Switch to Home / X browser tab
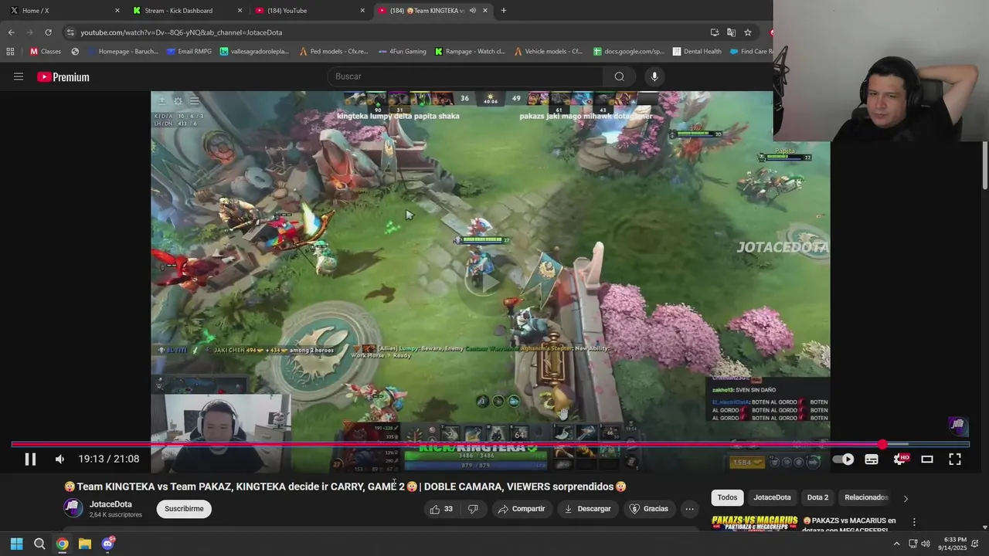 pyautogui.click(x=65, y=10)
